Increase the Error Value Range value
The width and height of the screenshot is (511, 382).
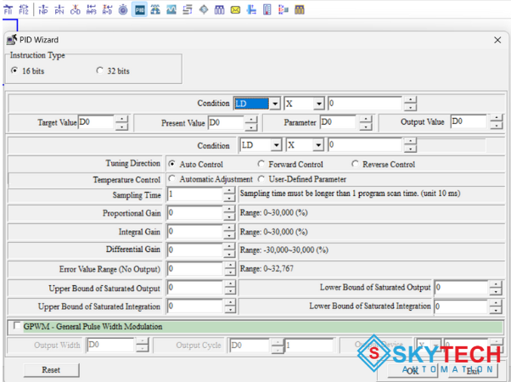tap(230, 265)
